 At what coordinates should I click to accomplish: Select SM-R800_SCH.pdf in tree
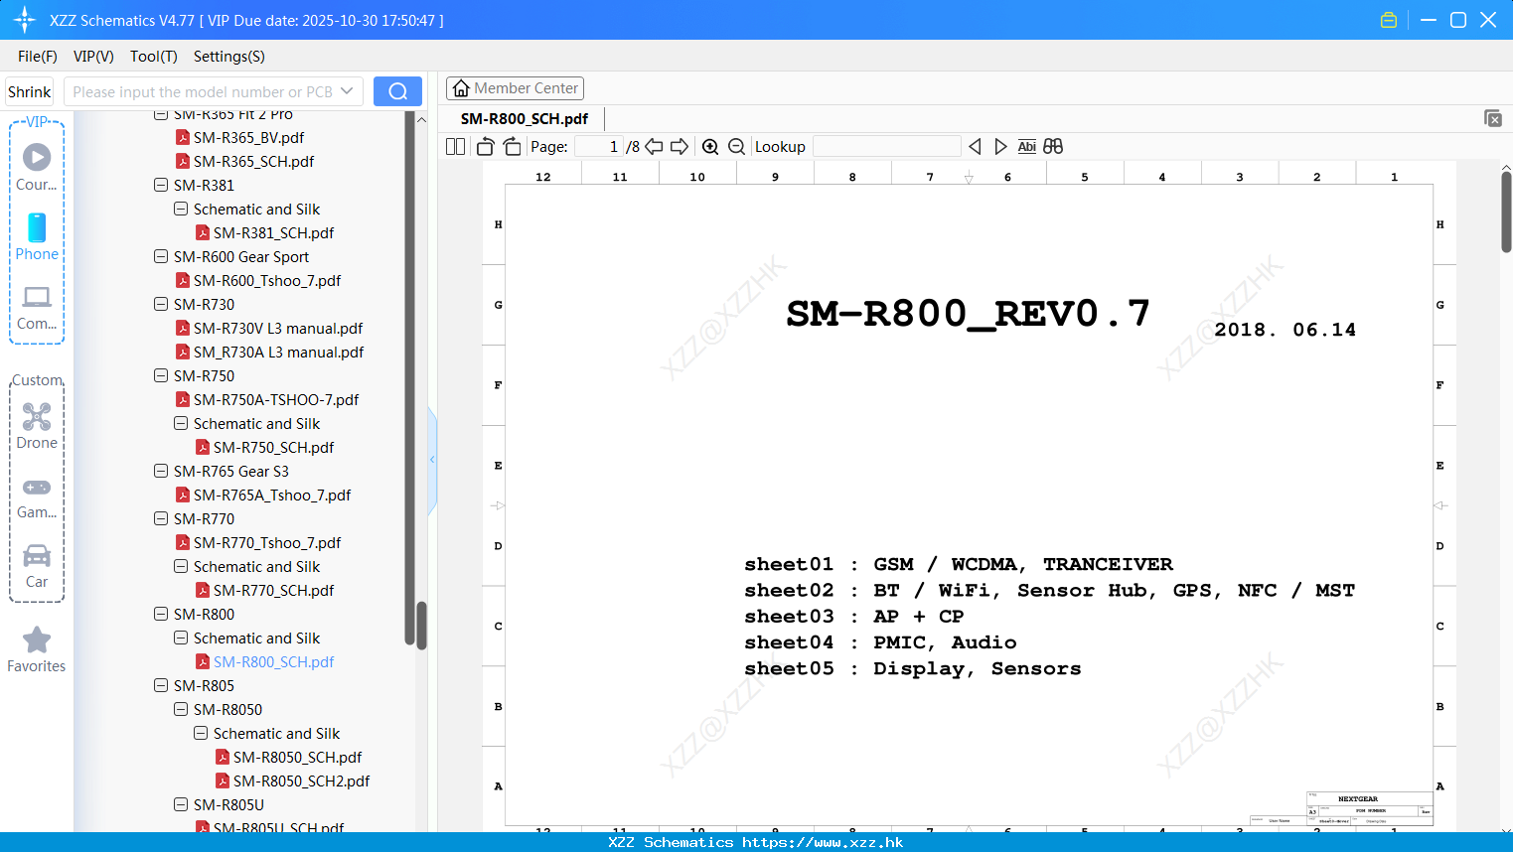[x=273, y=661]
